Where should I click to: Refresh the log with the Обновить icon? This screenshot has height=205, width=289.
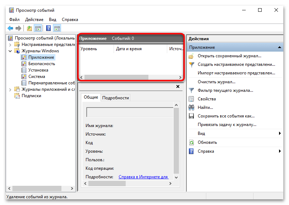(192, 142)
